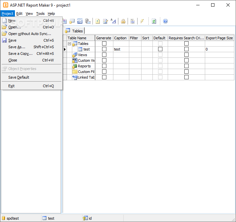Click the lightning bolt Generate icon

point(142,21)
